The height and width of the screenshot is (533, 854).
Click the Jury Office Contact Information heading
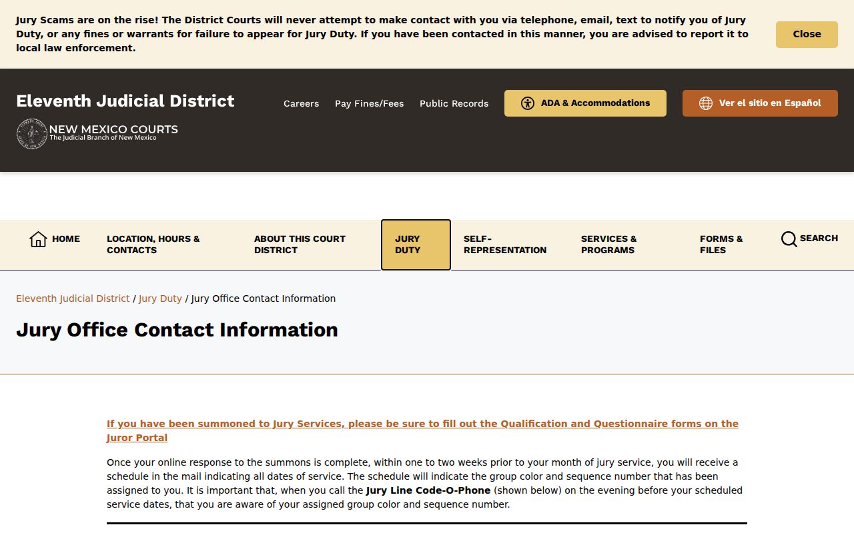(177, 330)
